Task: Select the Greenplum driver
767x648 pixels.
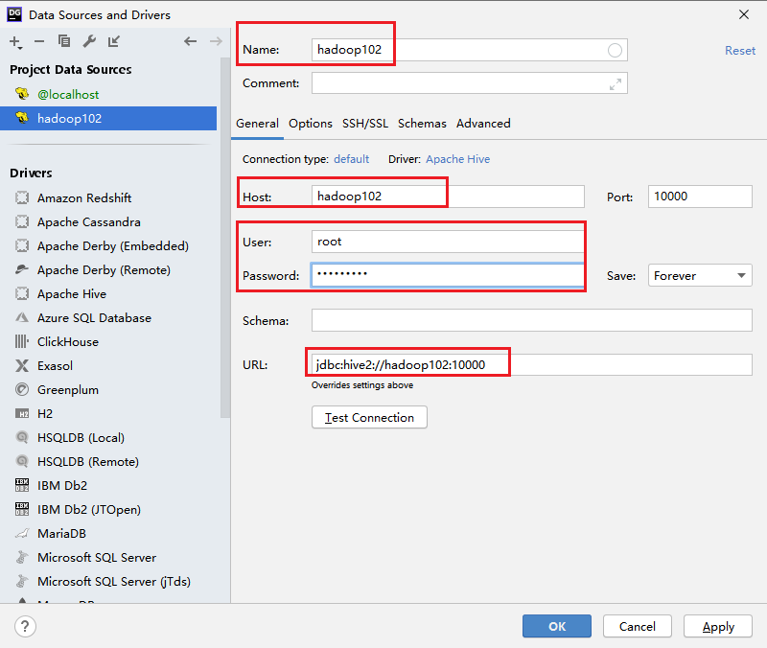Action: (x=108, y=390)
